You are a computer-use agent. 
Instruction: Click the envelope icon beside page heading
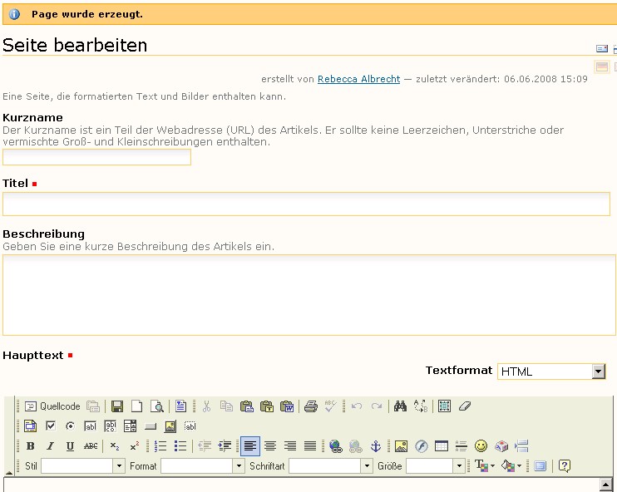602,49
